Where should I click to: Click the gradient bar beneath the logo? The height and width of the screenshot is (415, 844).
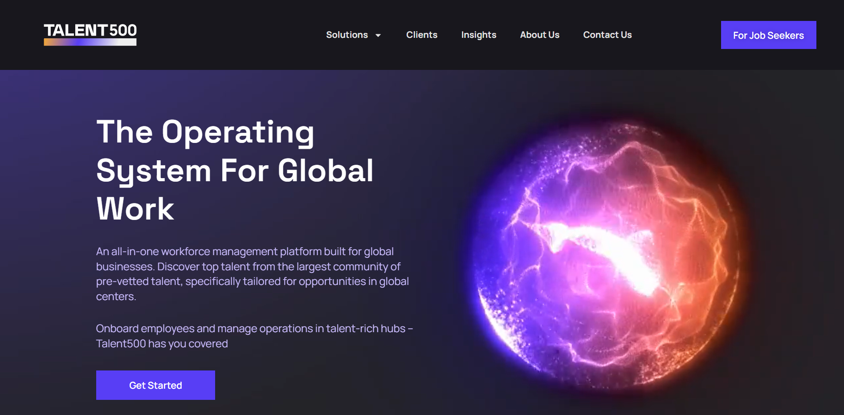[90, 42]
